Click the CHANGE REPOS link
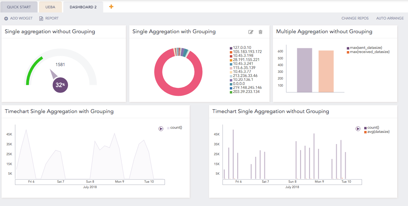Image resolution: width=408 pixels, height=206 pixels. tap(355, 18)
